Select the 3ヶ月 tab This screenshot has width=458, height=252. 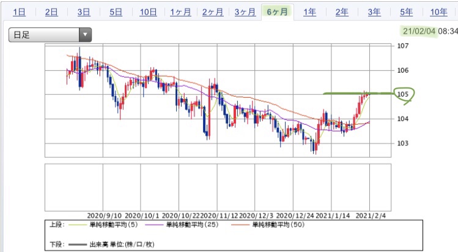click(245, 12)
